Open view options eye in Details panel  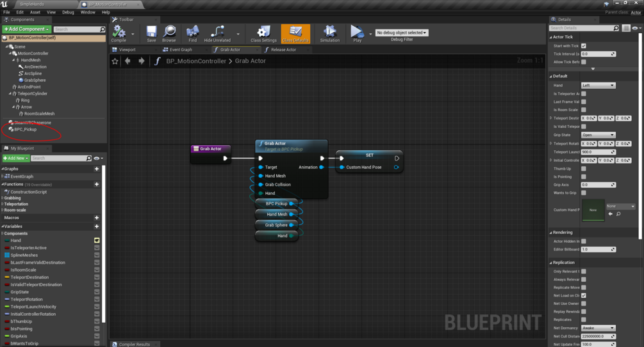coord(636,28)
